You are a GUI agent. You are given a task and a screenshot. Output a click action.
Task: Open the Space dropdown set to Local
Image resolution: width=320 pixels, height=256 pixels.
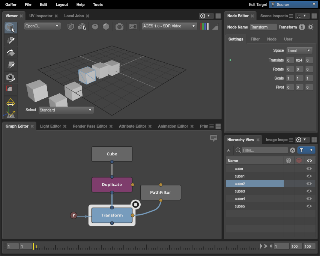[x=299, y=51]
